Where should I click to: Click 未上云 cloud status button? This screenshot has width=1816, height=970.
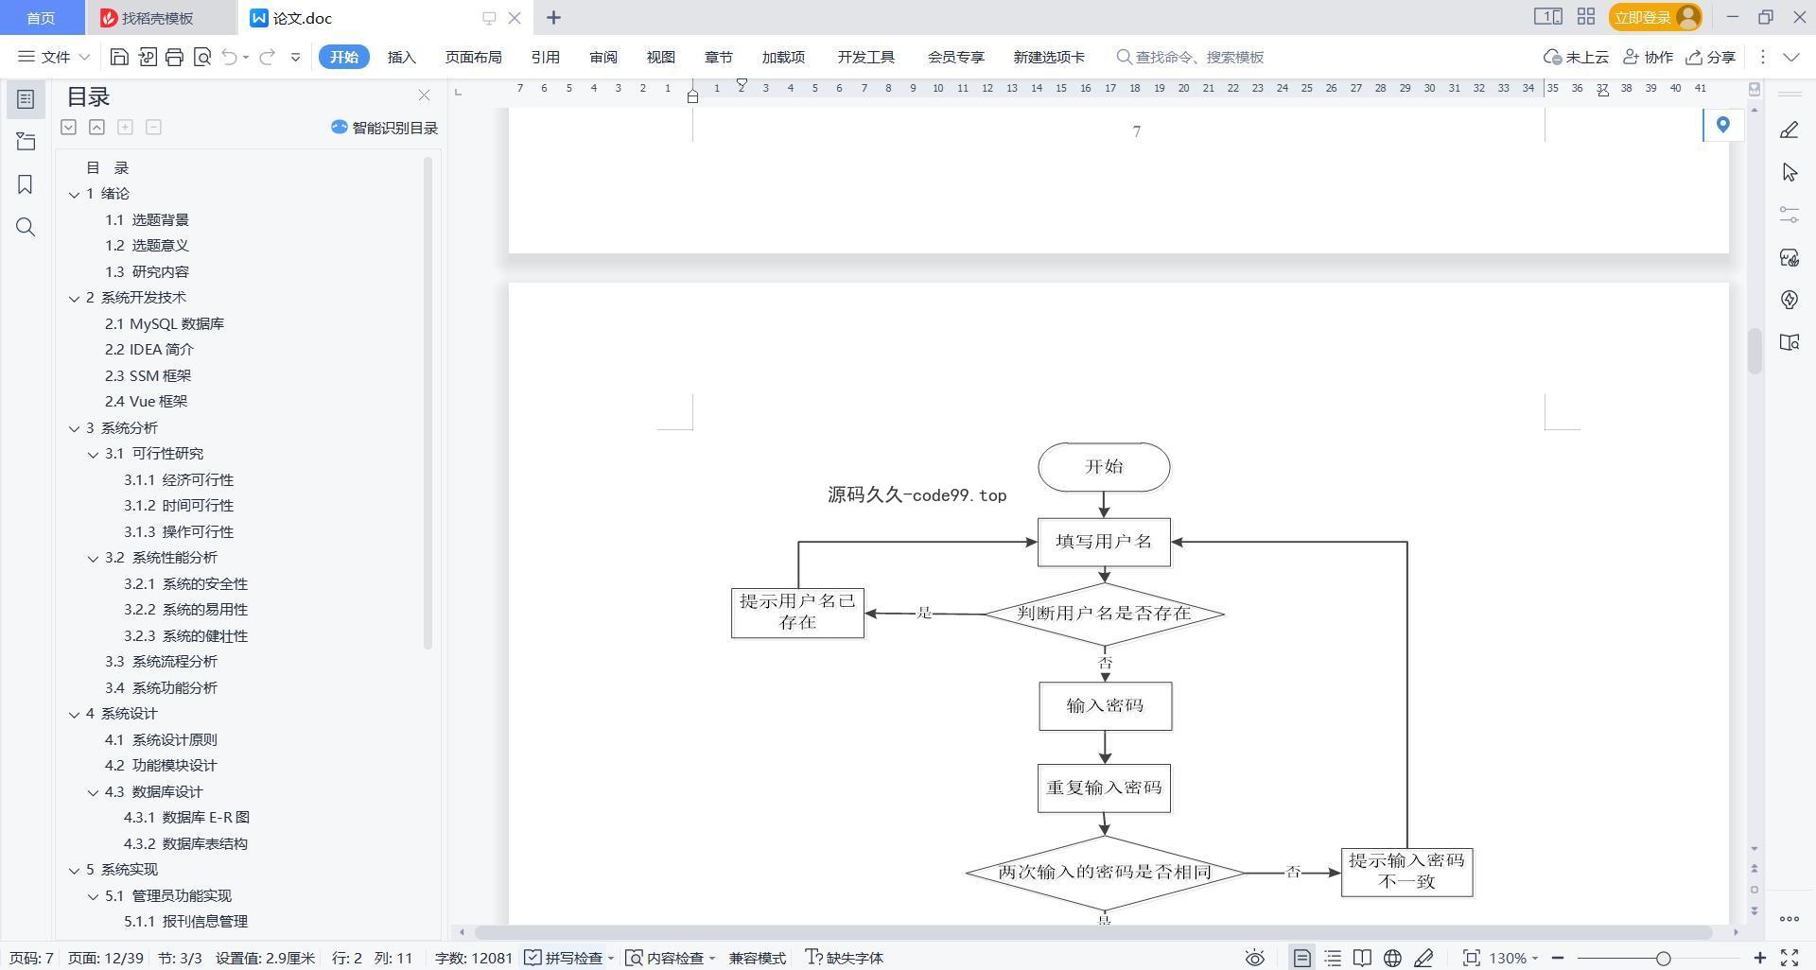(1576, 57)
